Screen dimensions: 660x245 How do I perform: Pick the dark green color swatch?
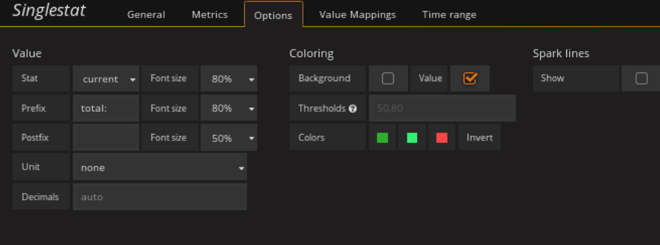click(x=382, y=137)
